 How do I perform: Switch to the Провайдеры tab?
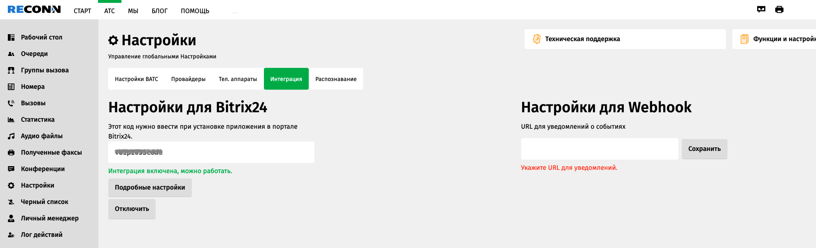(x=188, y=79)
